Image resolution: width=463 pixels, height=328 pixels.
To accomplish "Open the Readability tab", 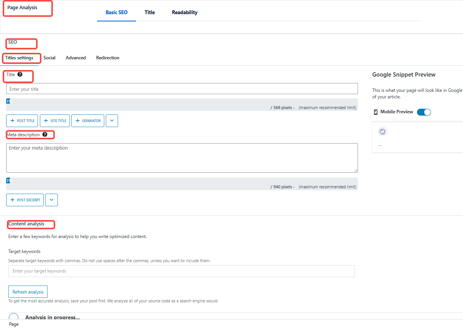I will click(x=184, y=12).
